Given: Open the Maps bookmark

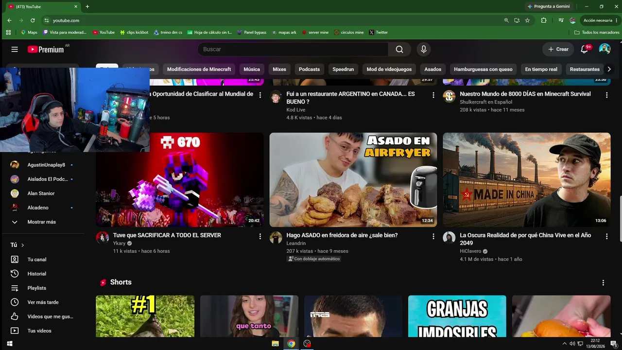Looking at the screenshot, I should [29, 33].
